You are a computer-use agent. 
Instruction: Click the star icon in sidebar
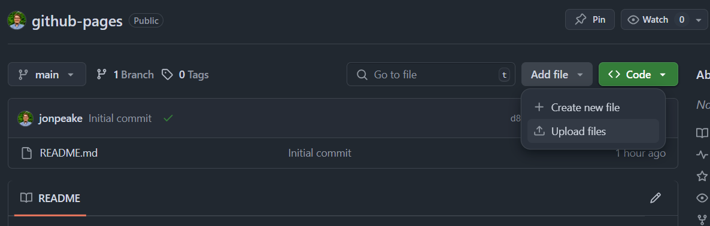pos(702,176)
